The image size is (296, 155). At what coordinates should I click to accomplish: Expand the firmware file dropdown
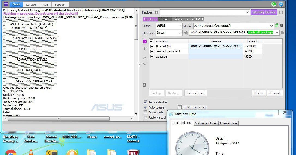pos(277,33)
